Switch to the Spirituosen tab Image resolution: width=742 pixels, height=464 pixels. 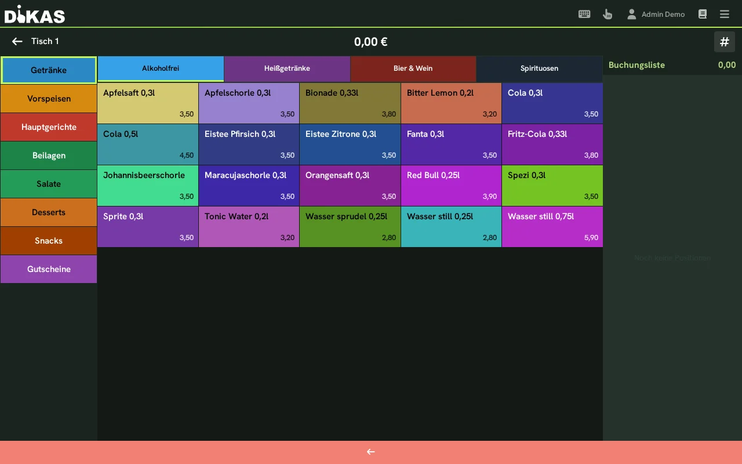(539, 68)
